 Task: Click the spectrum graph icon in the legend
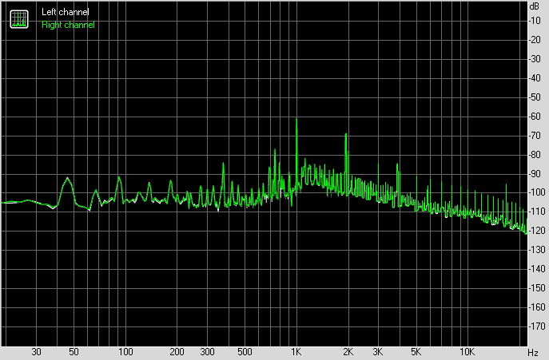[x=19, y=19]
